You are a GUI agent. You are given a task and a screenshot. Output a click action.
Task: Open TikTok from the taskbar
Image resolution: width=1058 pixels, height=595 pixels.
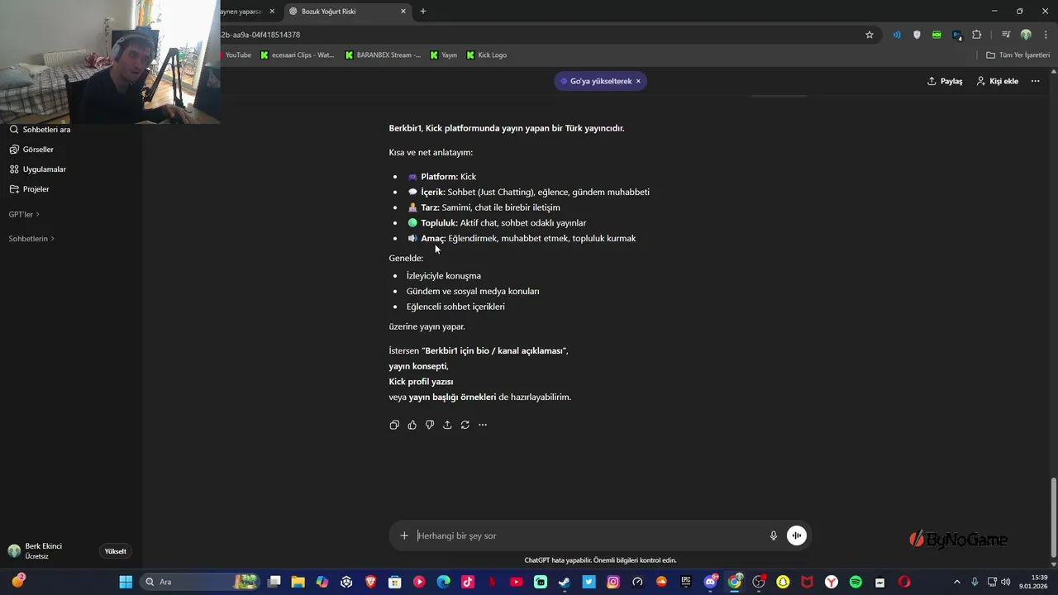click(468, 582)
